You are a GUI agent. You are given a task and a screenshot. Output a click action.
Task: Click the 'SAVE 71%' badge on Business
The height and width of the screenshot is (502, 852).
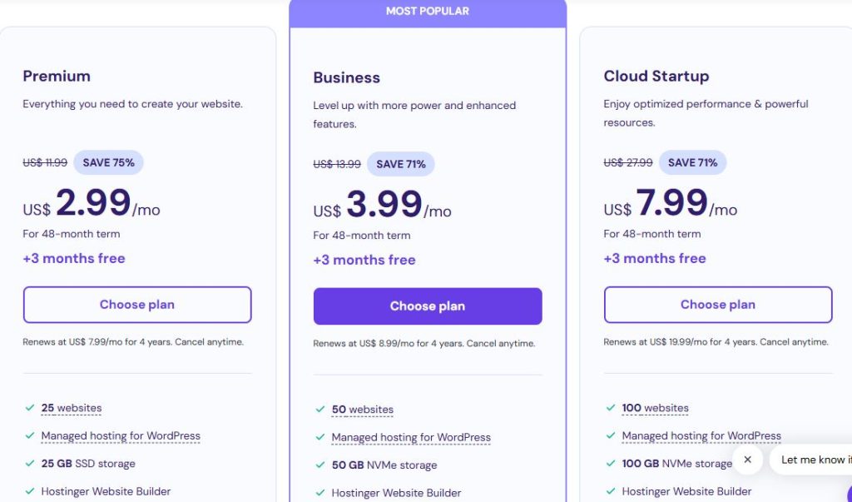point(400,164)
